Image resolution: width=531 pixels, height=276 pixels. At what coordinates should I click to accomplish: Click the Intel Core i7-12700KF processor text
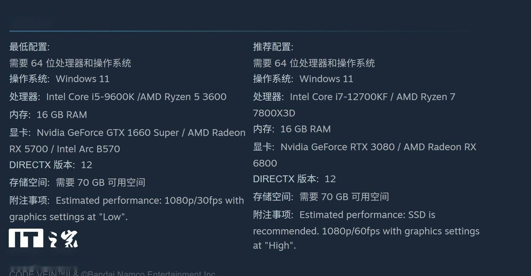click(x=339, y=97)
